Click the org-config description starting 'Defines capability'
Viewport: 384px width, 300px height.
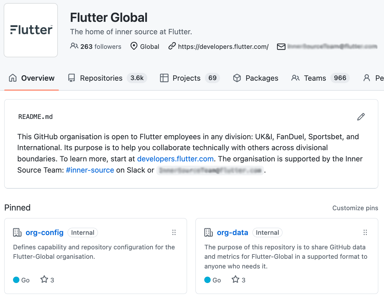tap(94, 252)
